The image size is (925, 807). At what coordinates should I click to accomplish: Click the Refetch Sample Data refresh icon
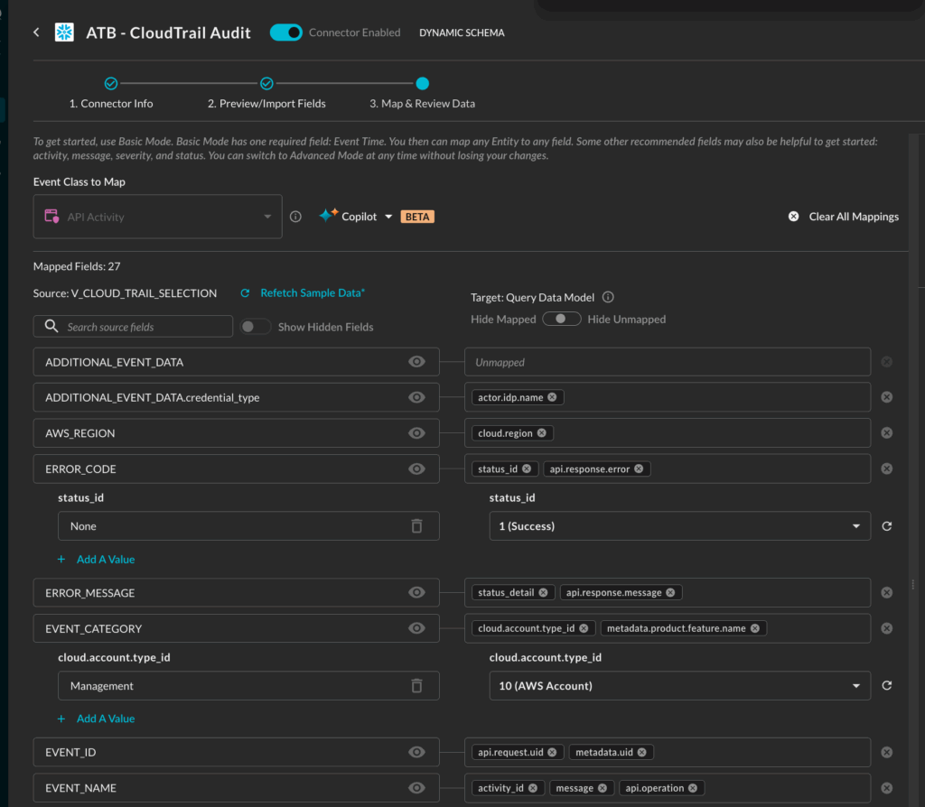pyautogui.click(x=244, y=292)
